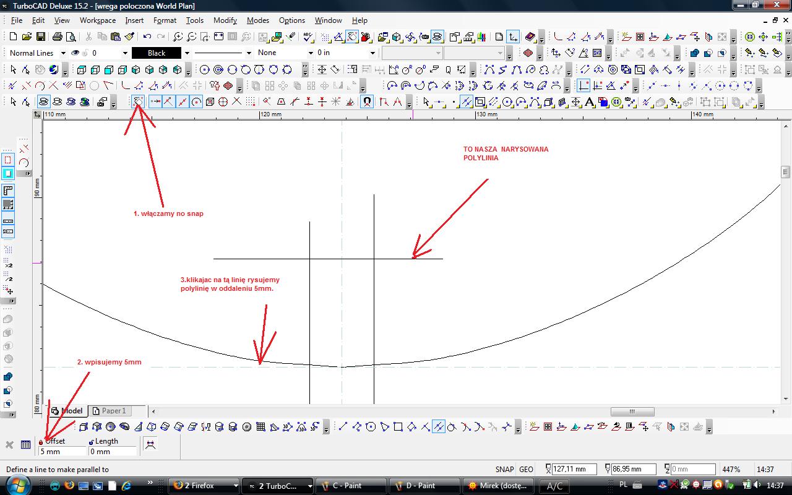Switch to Firefox in the taskbar
Viewport: 792px width, 495px height.
click(x=203, y=486)
